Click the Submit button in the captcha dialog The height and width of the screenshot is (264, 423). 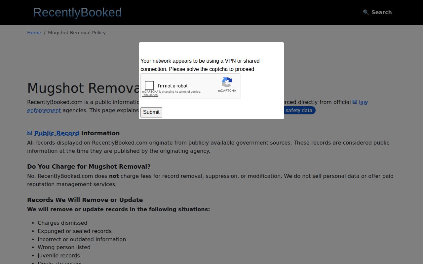click(x=151, y=112)
